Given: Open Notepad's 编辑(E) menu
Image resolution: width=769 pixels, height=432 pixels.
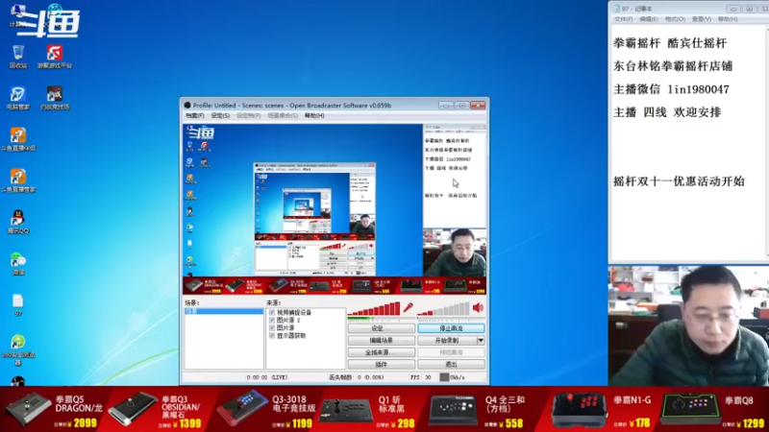Looking at the screenshot, I should coord(649,19).
